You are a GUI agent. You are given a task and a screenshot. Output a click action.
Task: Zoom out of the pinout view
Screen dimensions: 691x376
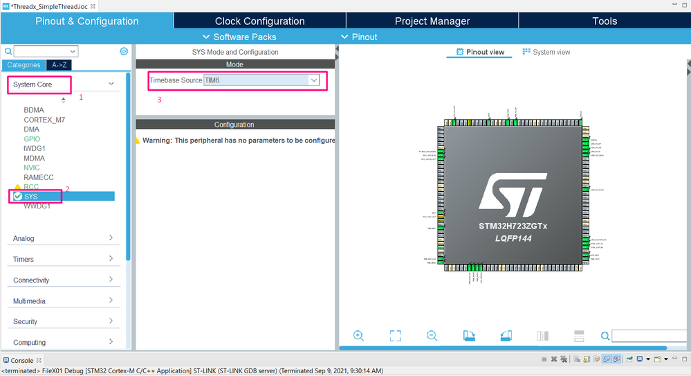pyautogui.click(x=432, y=336)
